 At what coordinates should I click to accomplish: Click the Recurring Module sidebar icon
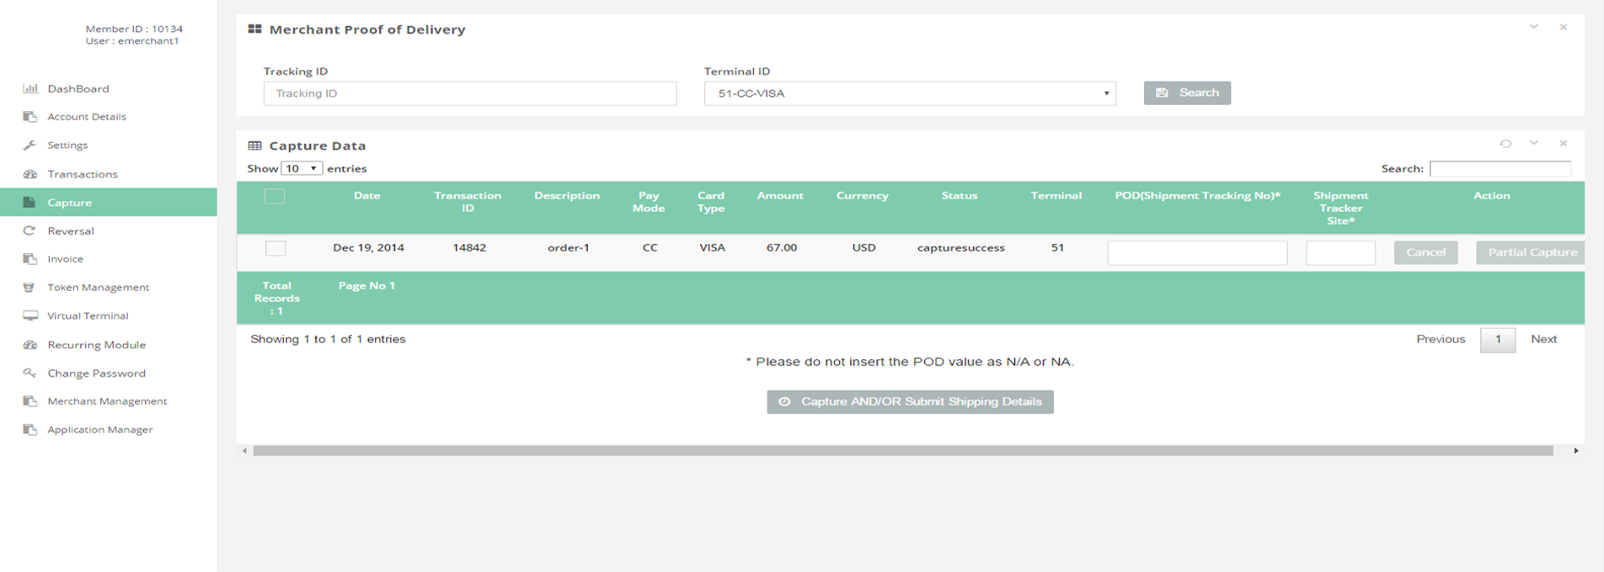click(x=30, y=345)
